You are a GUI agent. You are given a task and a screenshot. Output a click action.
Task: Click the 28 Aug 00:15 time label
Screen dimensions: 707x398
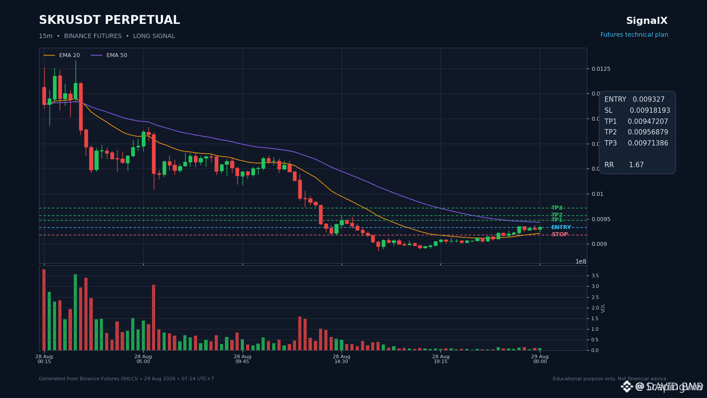44,359
